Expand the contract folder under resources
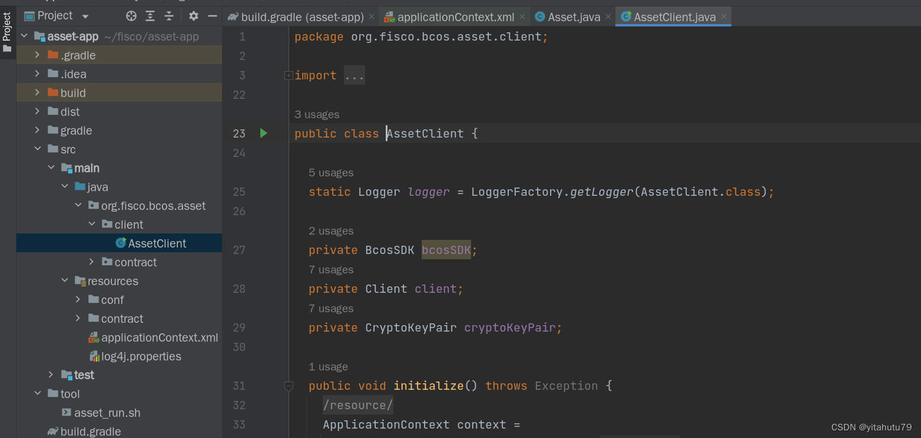The height and width of the screenshot is (438, 921). 78,319
